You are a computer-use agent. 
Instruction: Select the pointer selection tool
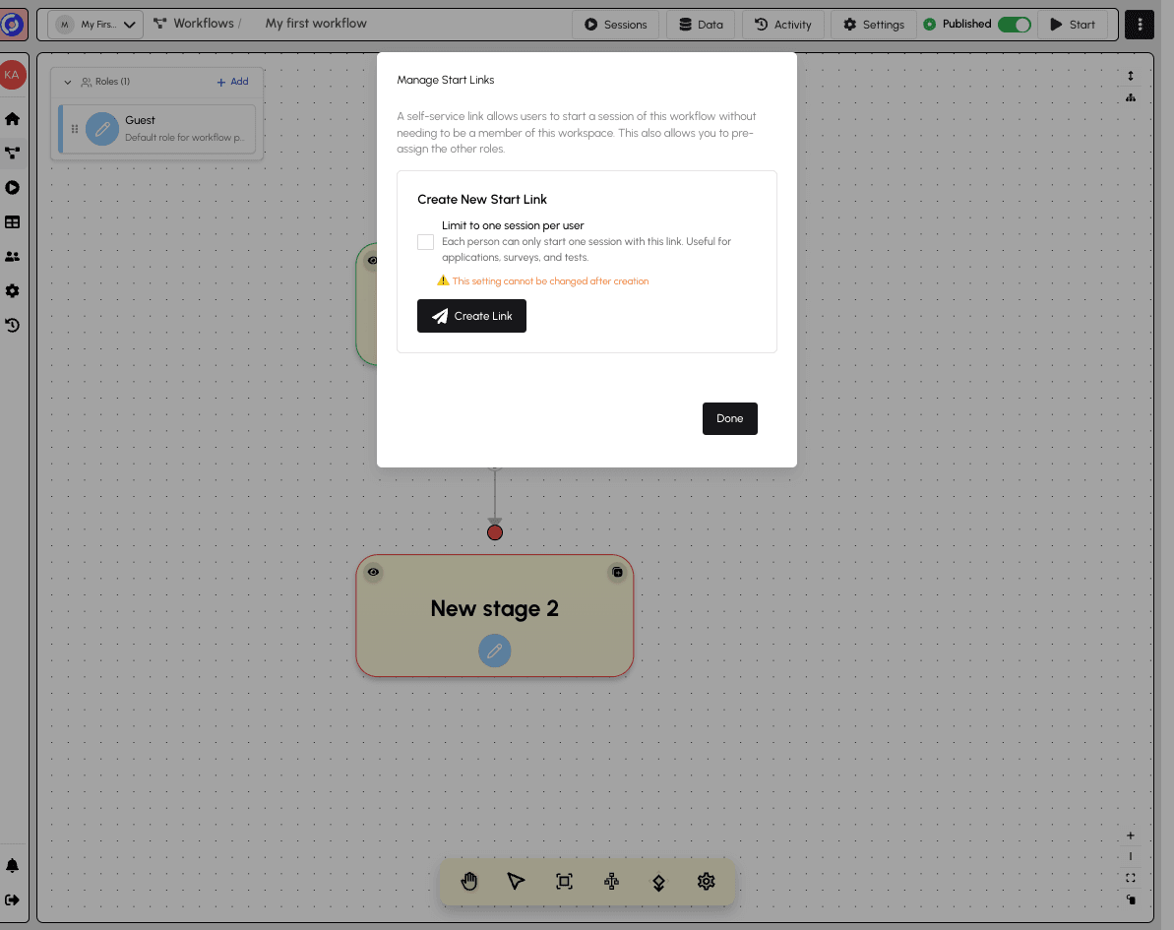517,881
